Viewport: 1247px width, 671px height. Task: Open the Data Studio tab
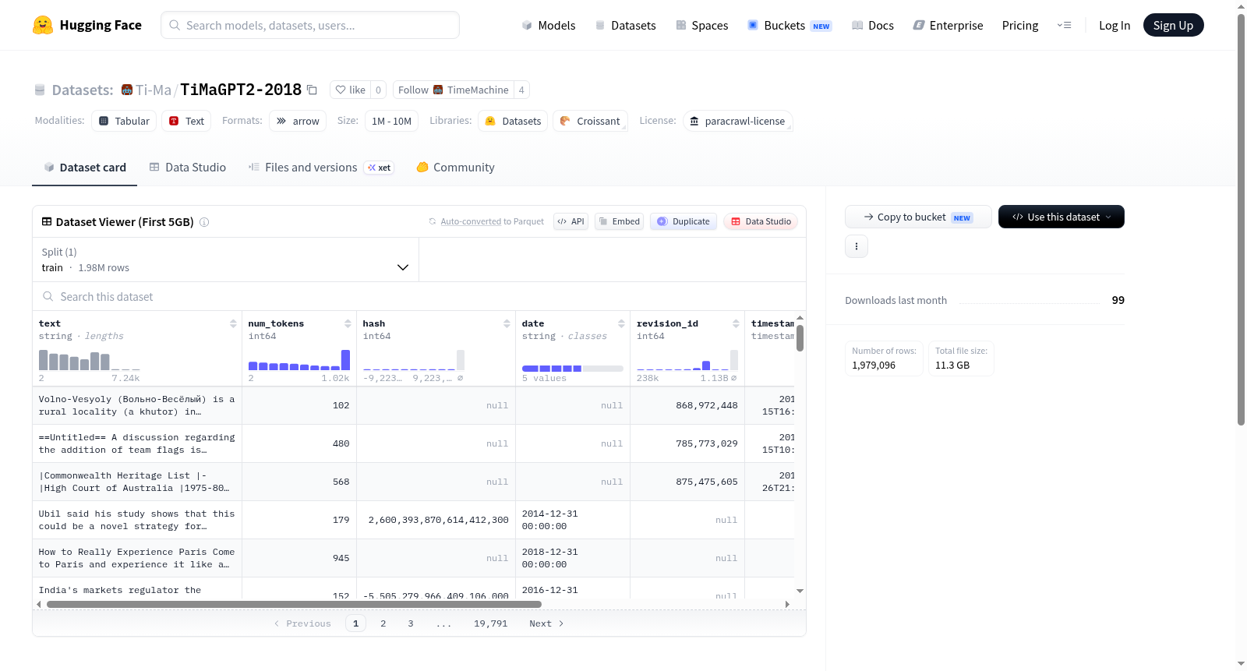point(188,167)
